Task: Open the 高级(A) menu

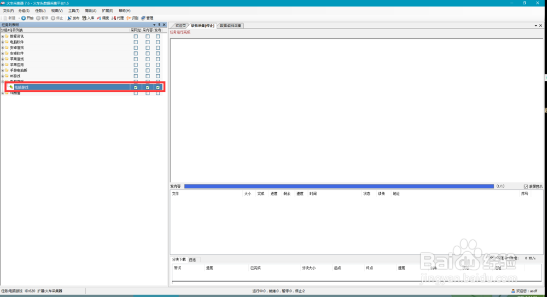Action: point(91,11)
